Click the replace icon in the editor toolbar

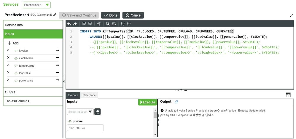[x=114, y=24]
